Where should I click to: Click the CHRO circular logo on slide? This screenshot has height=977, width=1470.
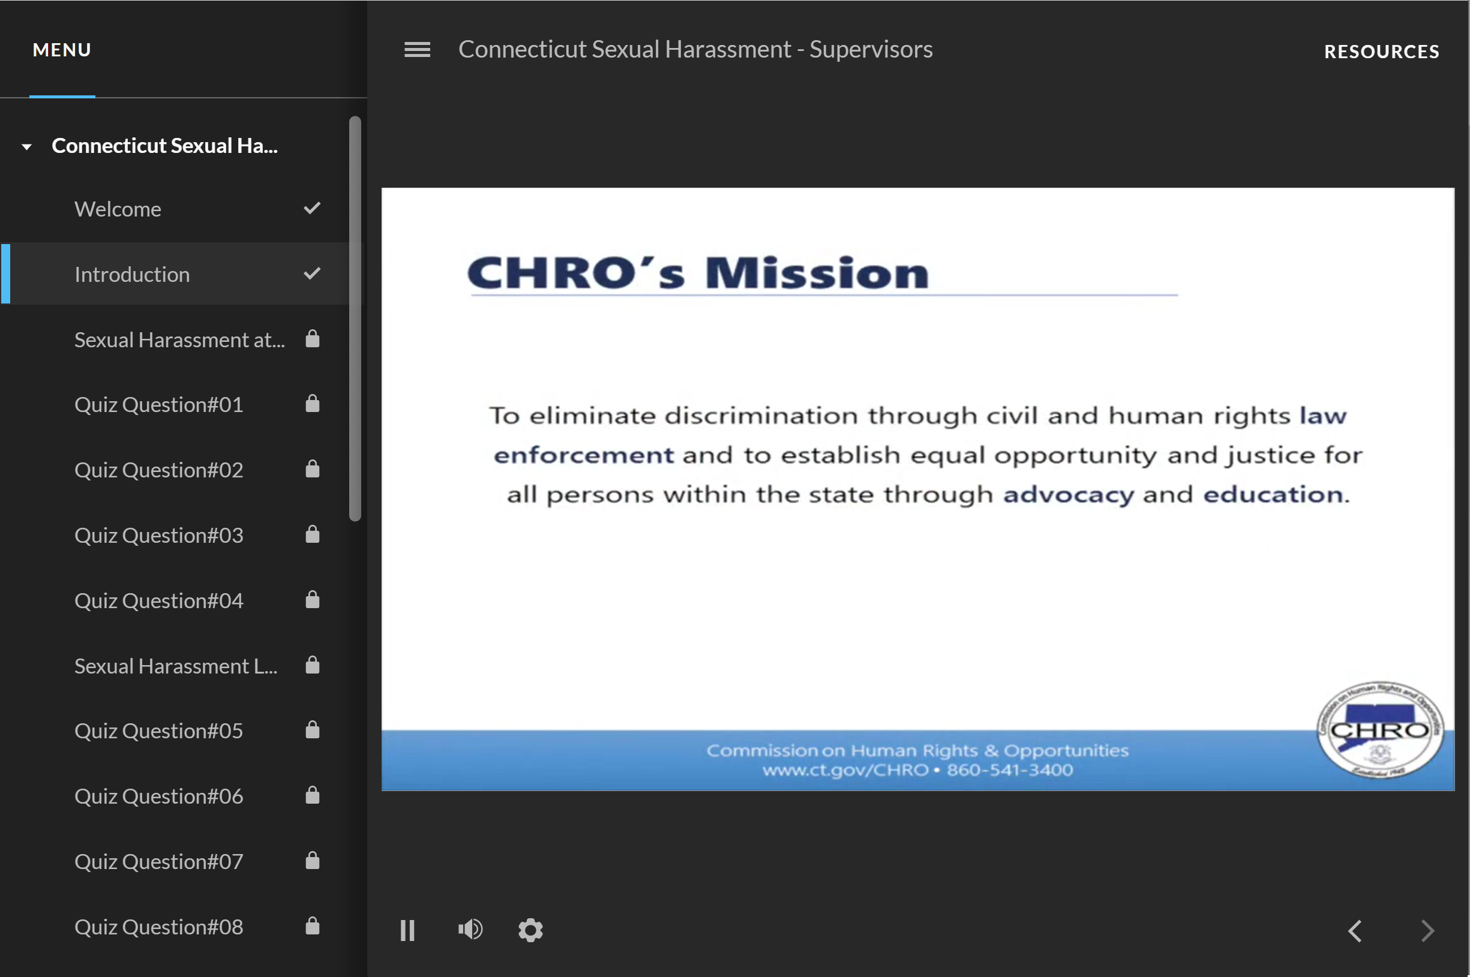(x=1380, y=730)
